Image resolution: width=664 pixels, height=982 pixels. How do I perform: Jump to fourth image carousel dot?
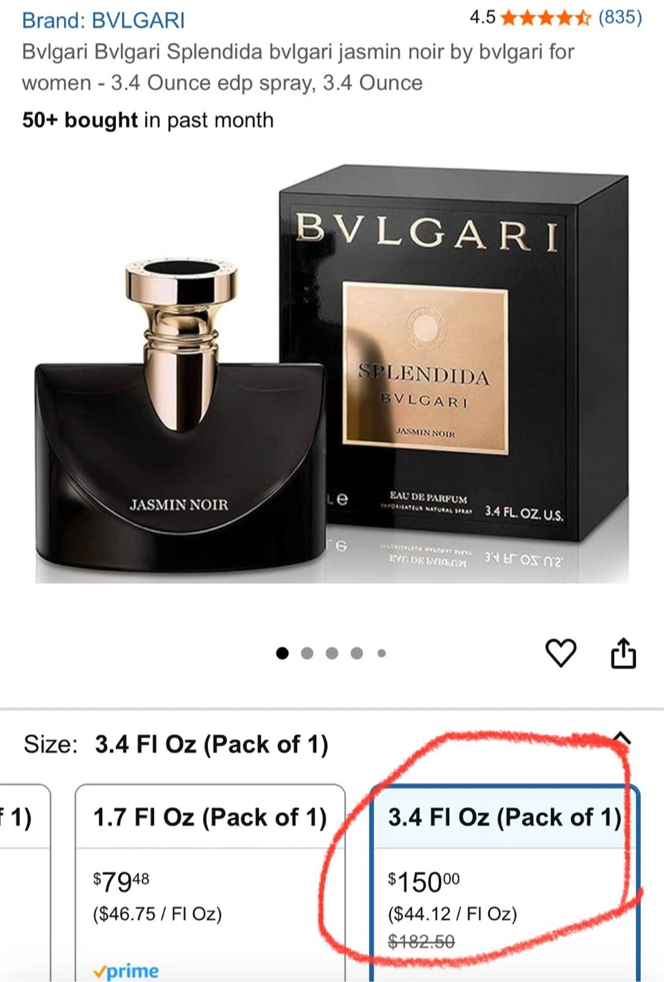click(357, 653)
